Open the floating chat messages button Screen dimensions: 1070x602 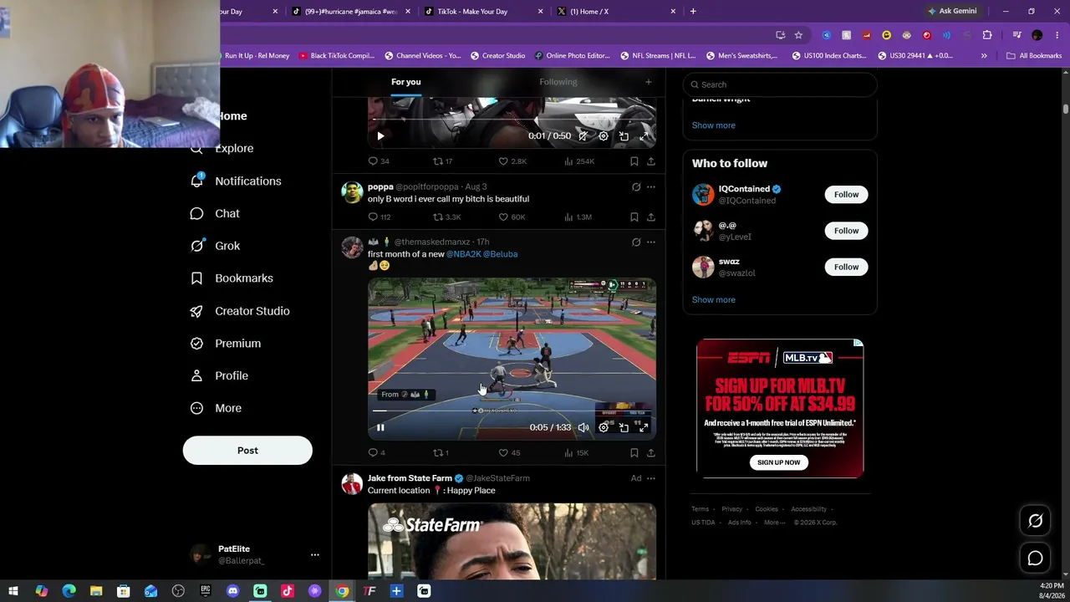coord(1035,558)
